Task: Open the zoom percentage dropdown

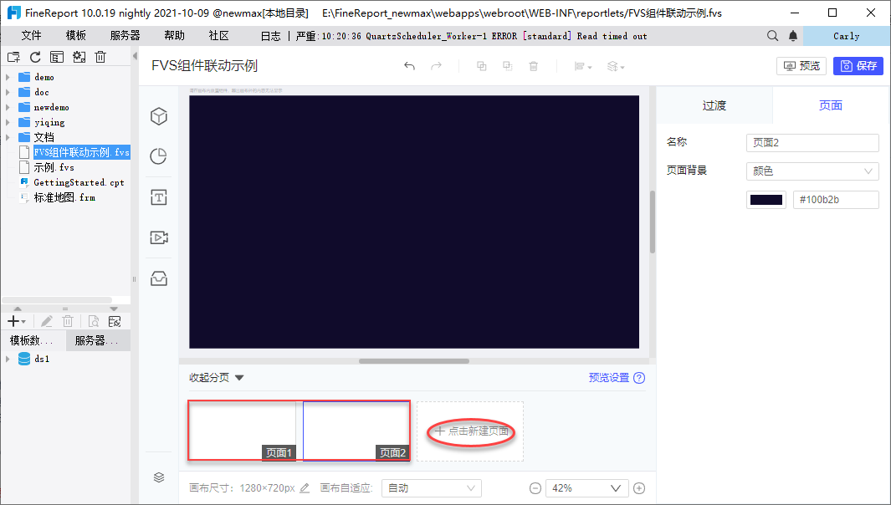Action: pyautogui.click(x=587, y=488)
